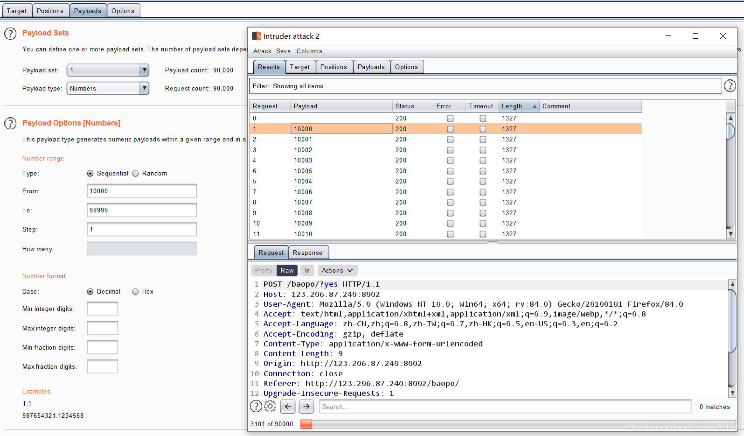Select result row with payload 10010
Screen dimensions: 744x436
pos(446,234)
